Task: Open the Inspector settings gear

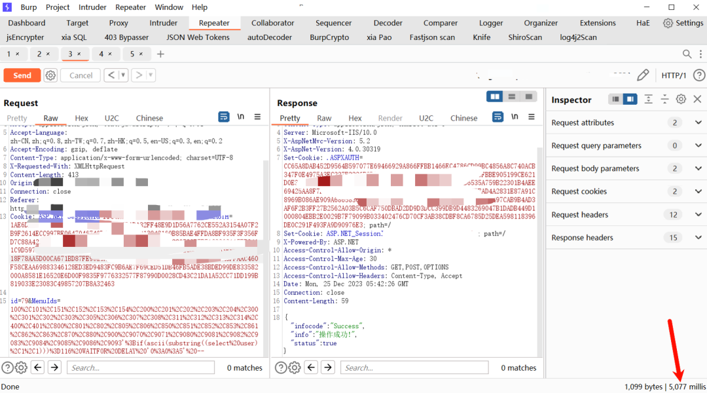Action: pos(681,100)
